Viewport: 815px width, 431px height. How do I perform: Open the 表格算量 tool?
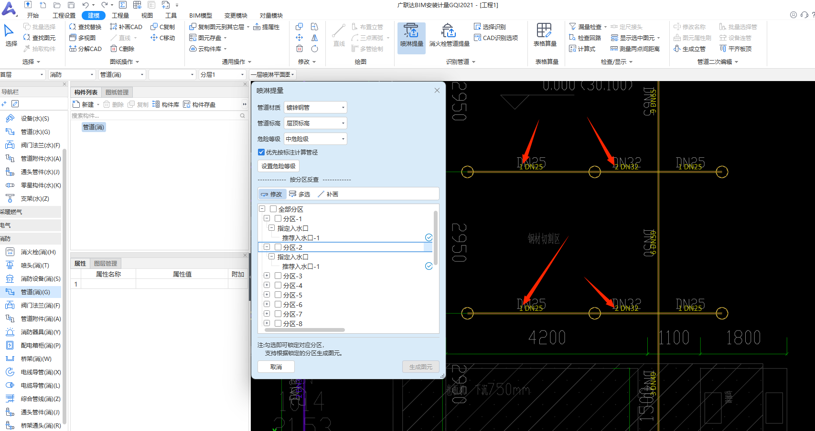pyautogui.click(x=545, y=35)
